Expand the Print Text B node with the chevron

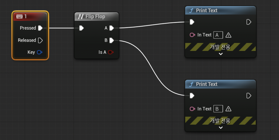[x=221, y=128]
